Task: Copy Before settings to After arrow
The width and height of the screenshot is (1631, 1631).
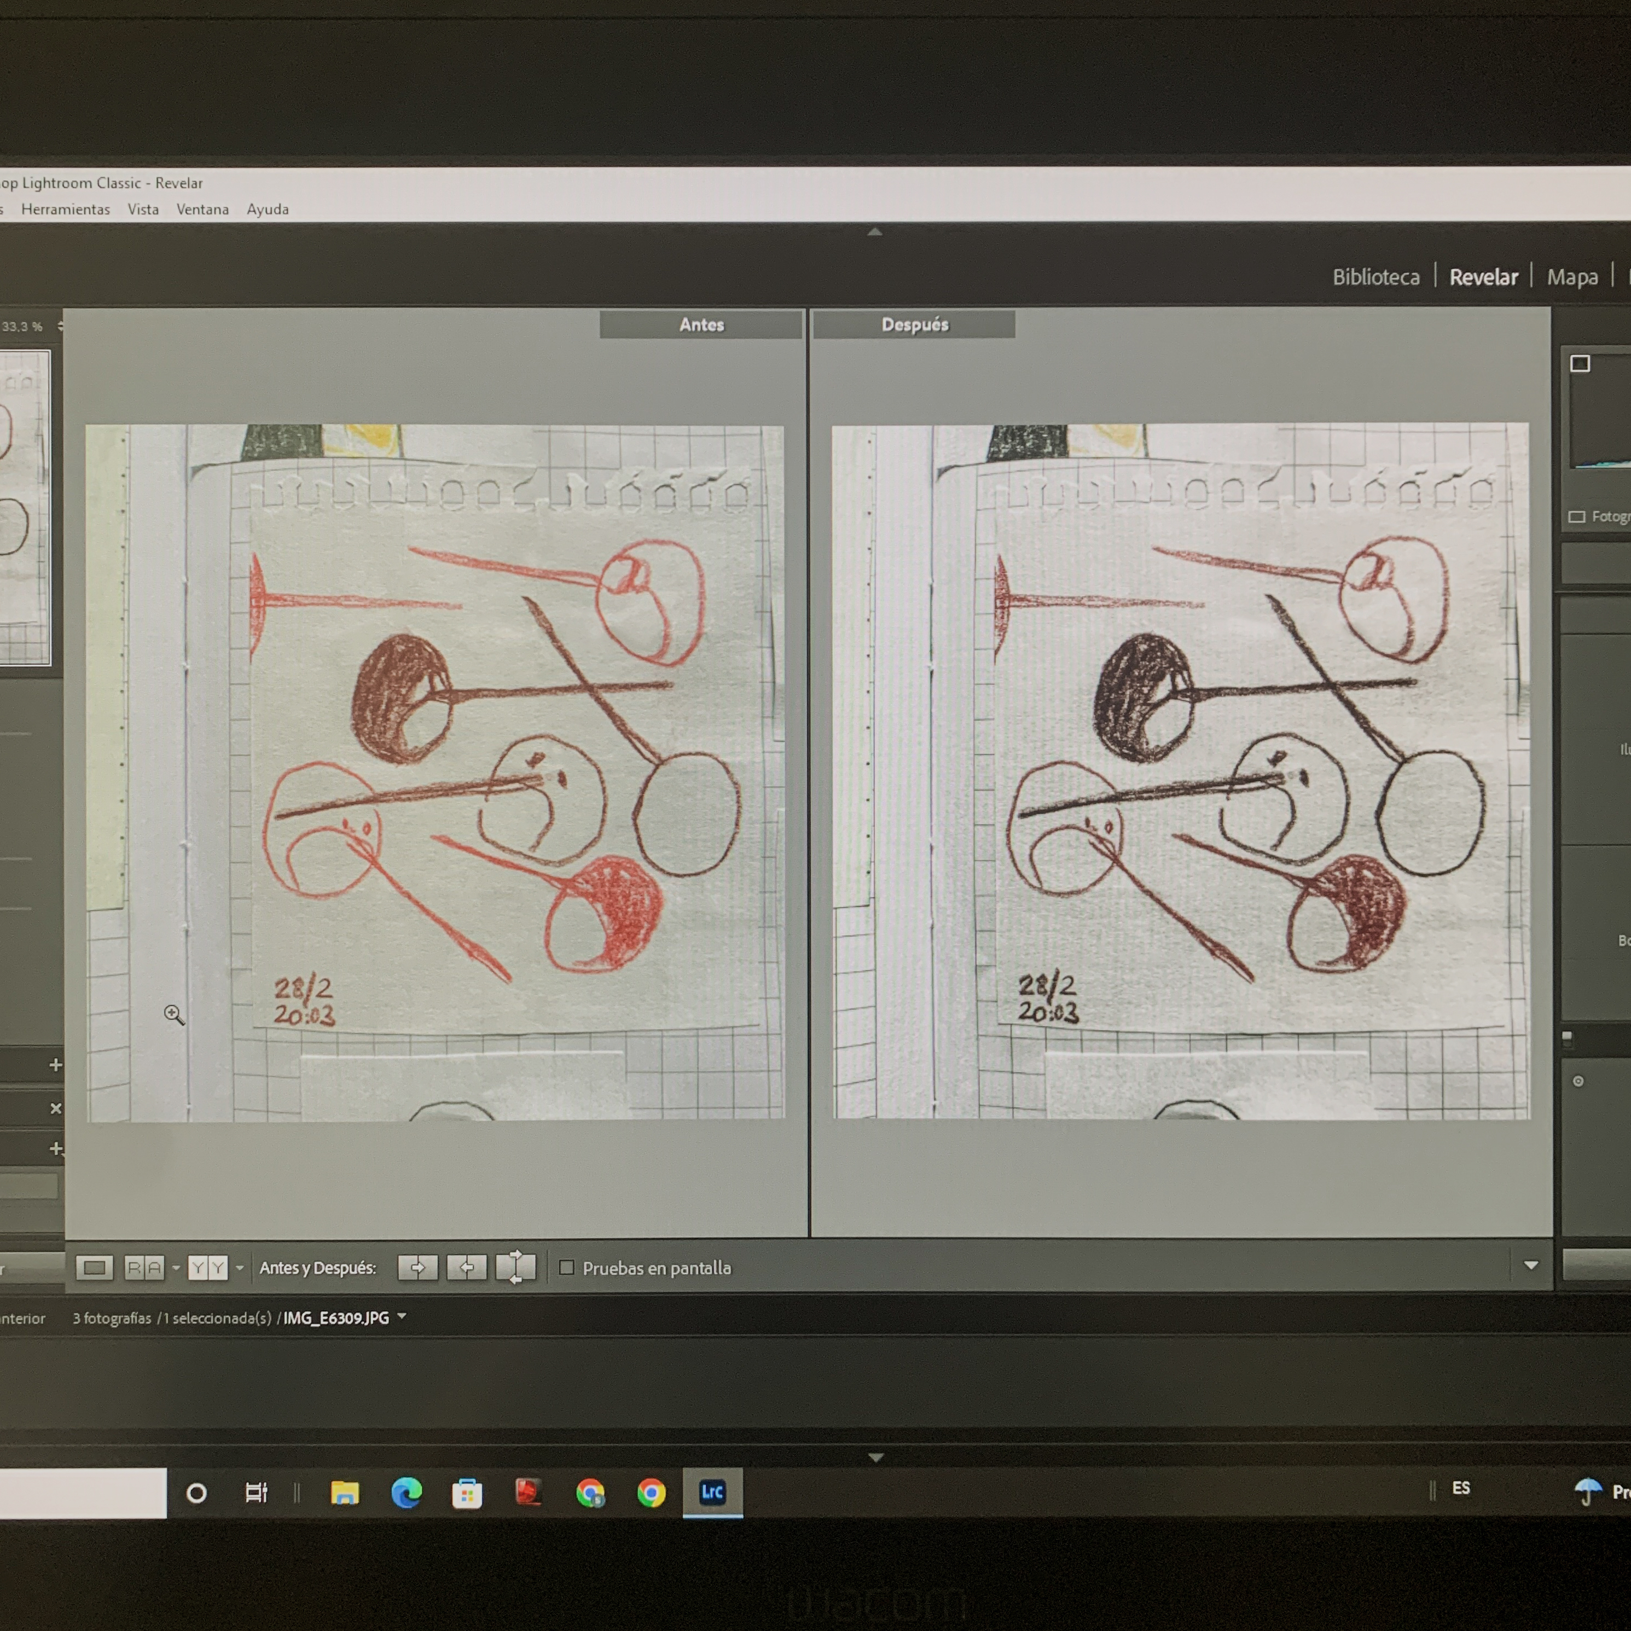Action: coord(418,1267)
